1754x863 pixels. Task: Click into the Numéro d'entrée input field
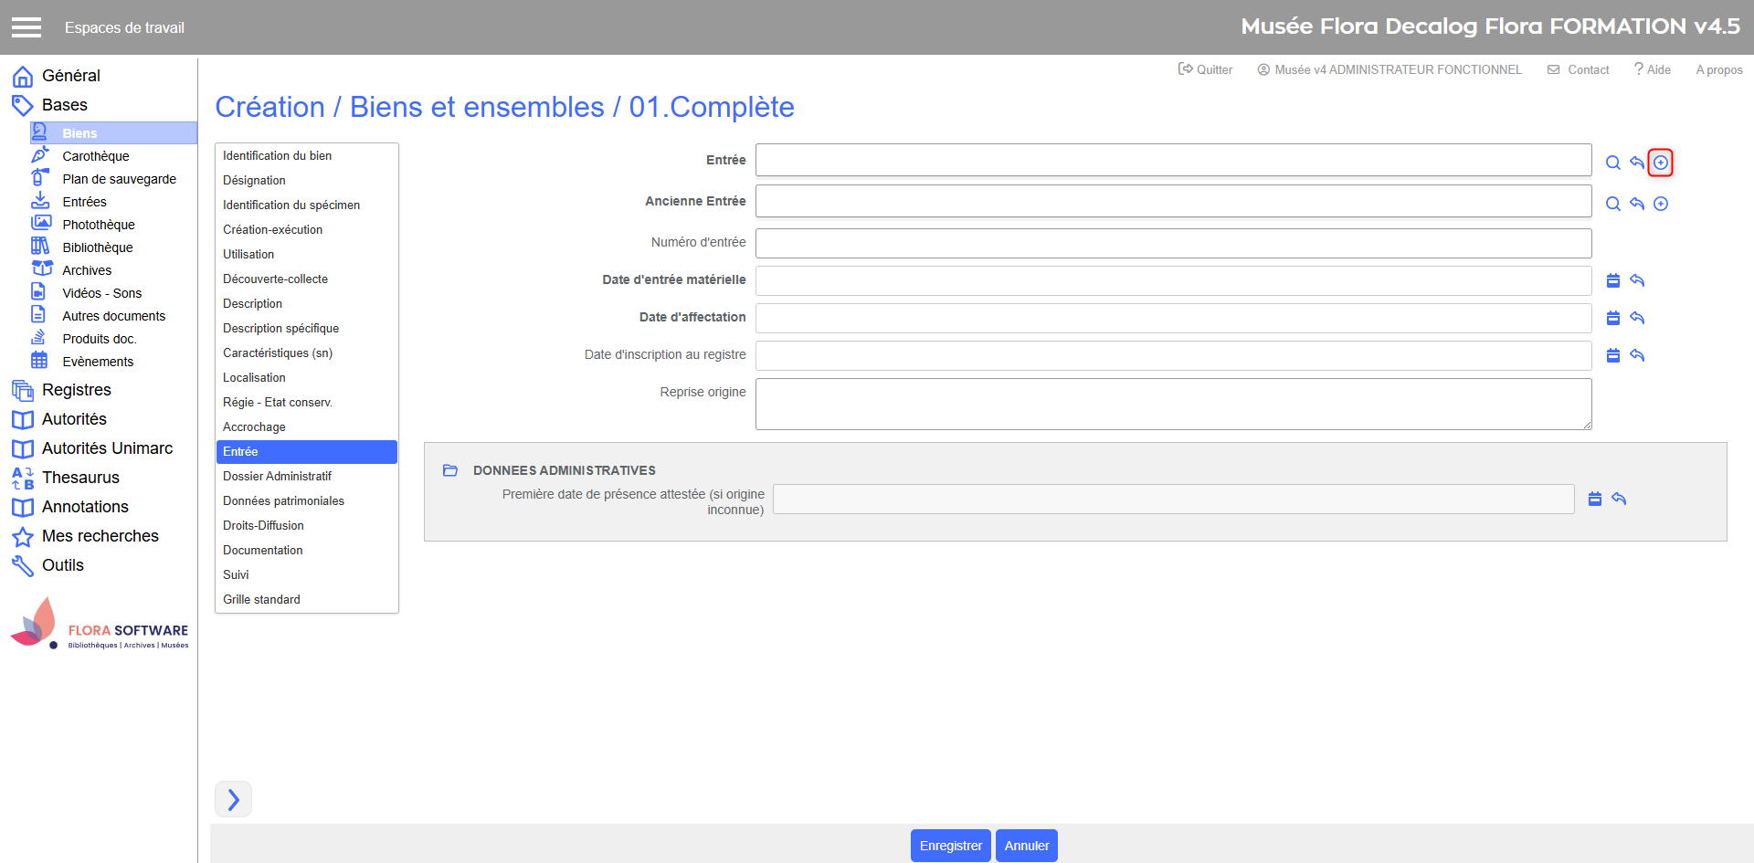click(x=1172, y=243)
